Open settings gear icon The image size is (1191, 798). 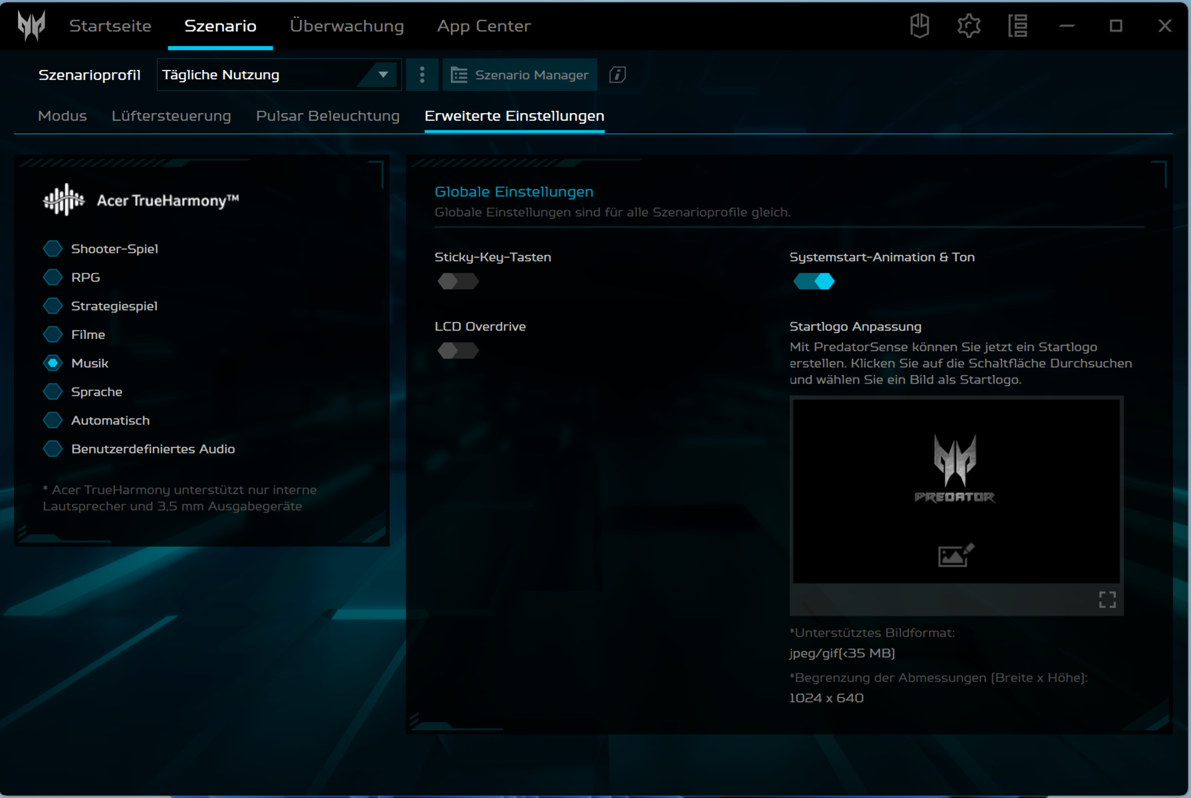(969, 26)
